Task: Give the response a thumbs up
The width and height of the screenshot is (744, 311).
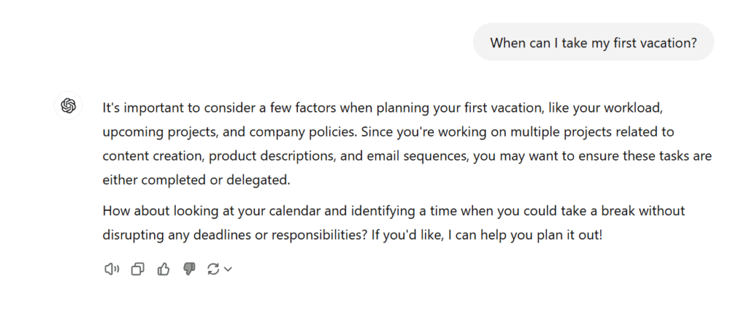Action: coord(163,270)
